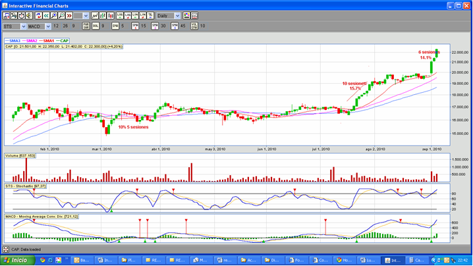Click the zoom in magnifier icon
The height and width of the screenshot is (266, 473).
[x=53, y=15]
